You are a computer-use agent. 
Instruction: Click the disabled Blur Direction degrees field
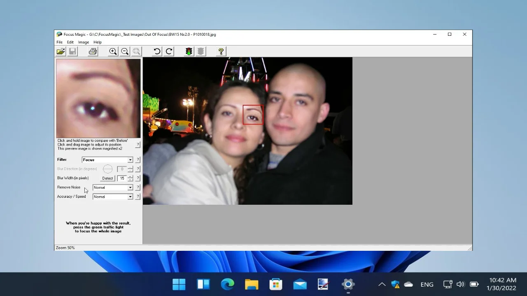point(122,169)
